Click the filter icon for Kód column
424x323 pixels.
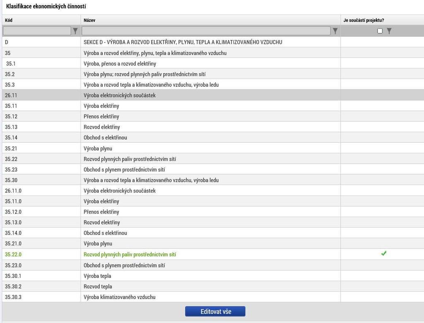pyautogui.click(x=75, y=31)
